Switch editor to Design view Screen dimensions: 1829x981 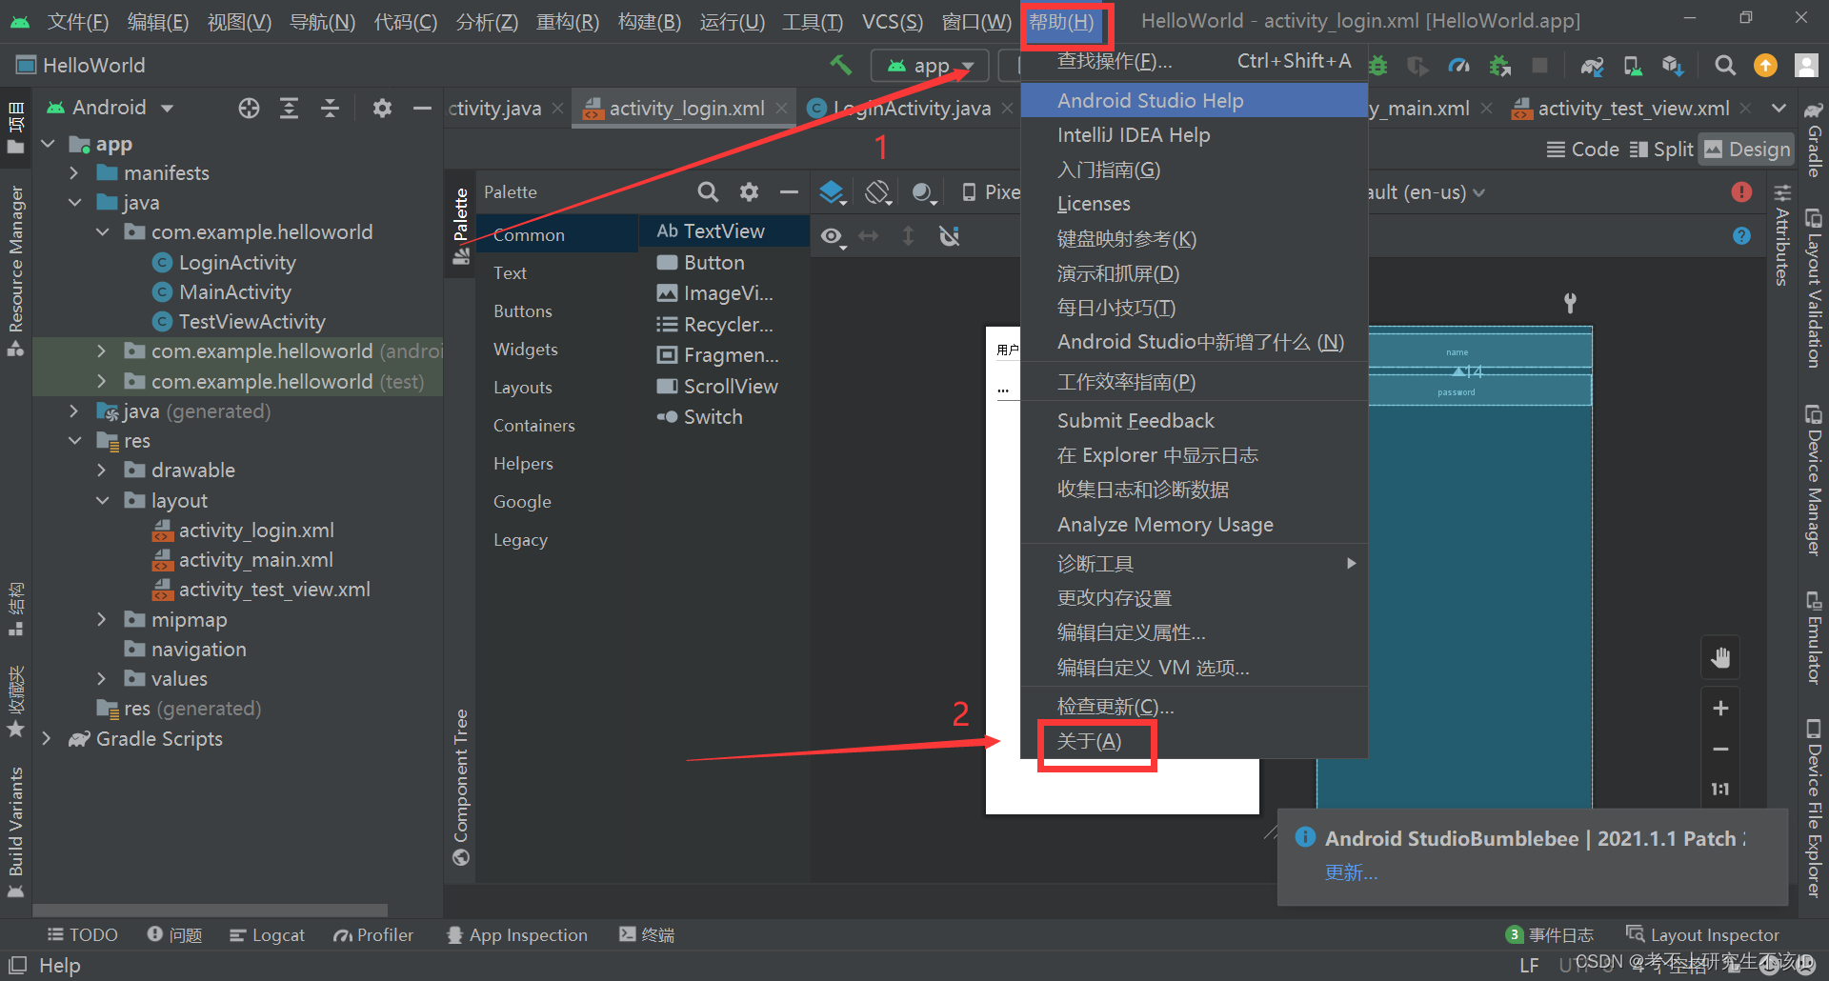[x=1747, y=150]
